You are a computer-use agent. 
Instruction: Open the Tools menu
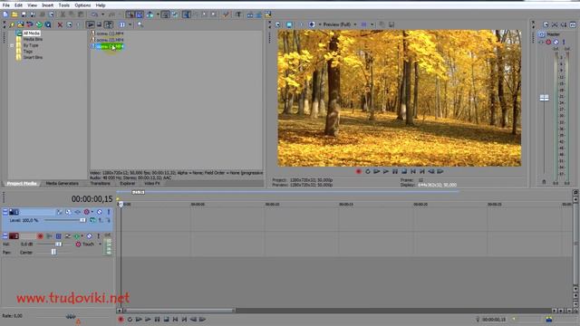(x=63, y=5)
